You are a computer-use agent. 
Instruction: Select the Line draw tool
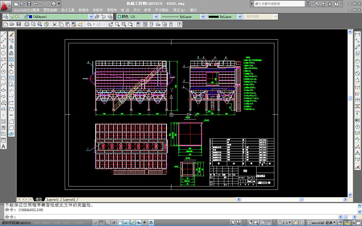point(3,34)
